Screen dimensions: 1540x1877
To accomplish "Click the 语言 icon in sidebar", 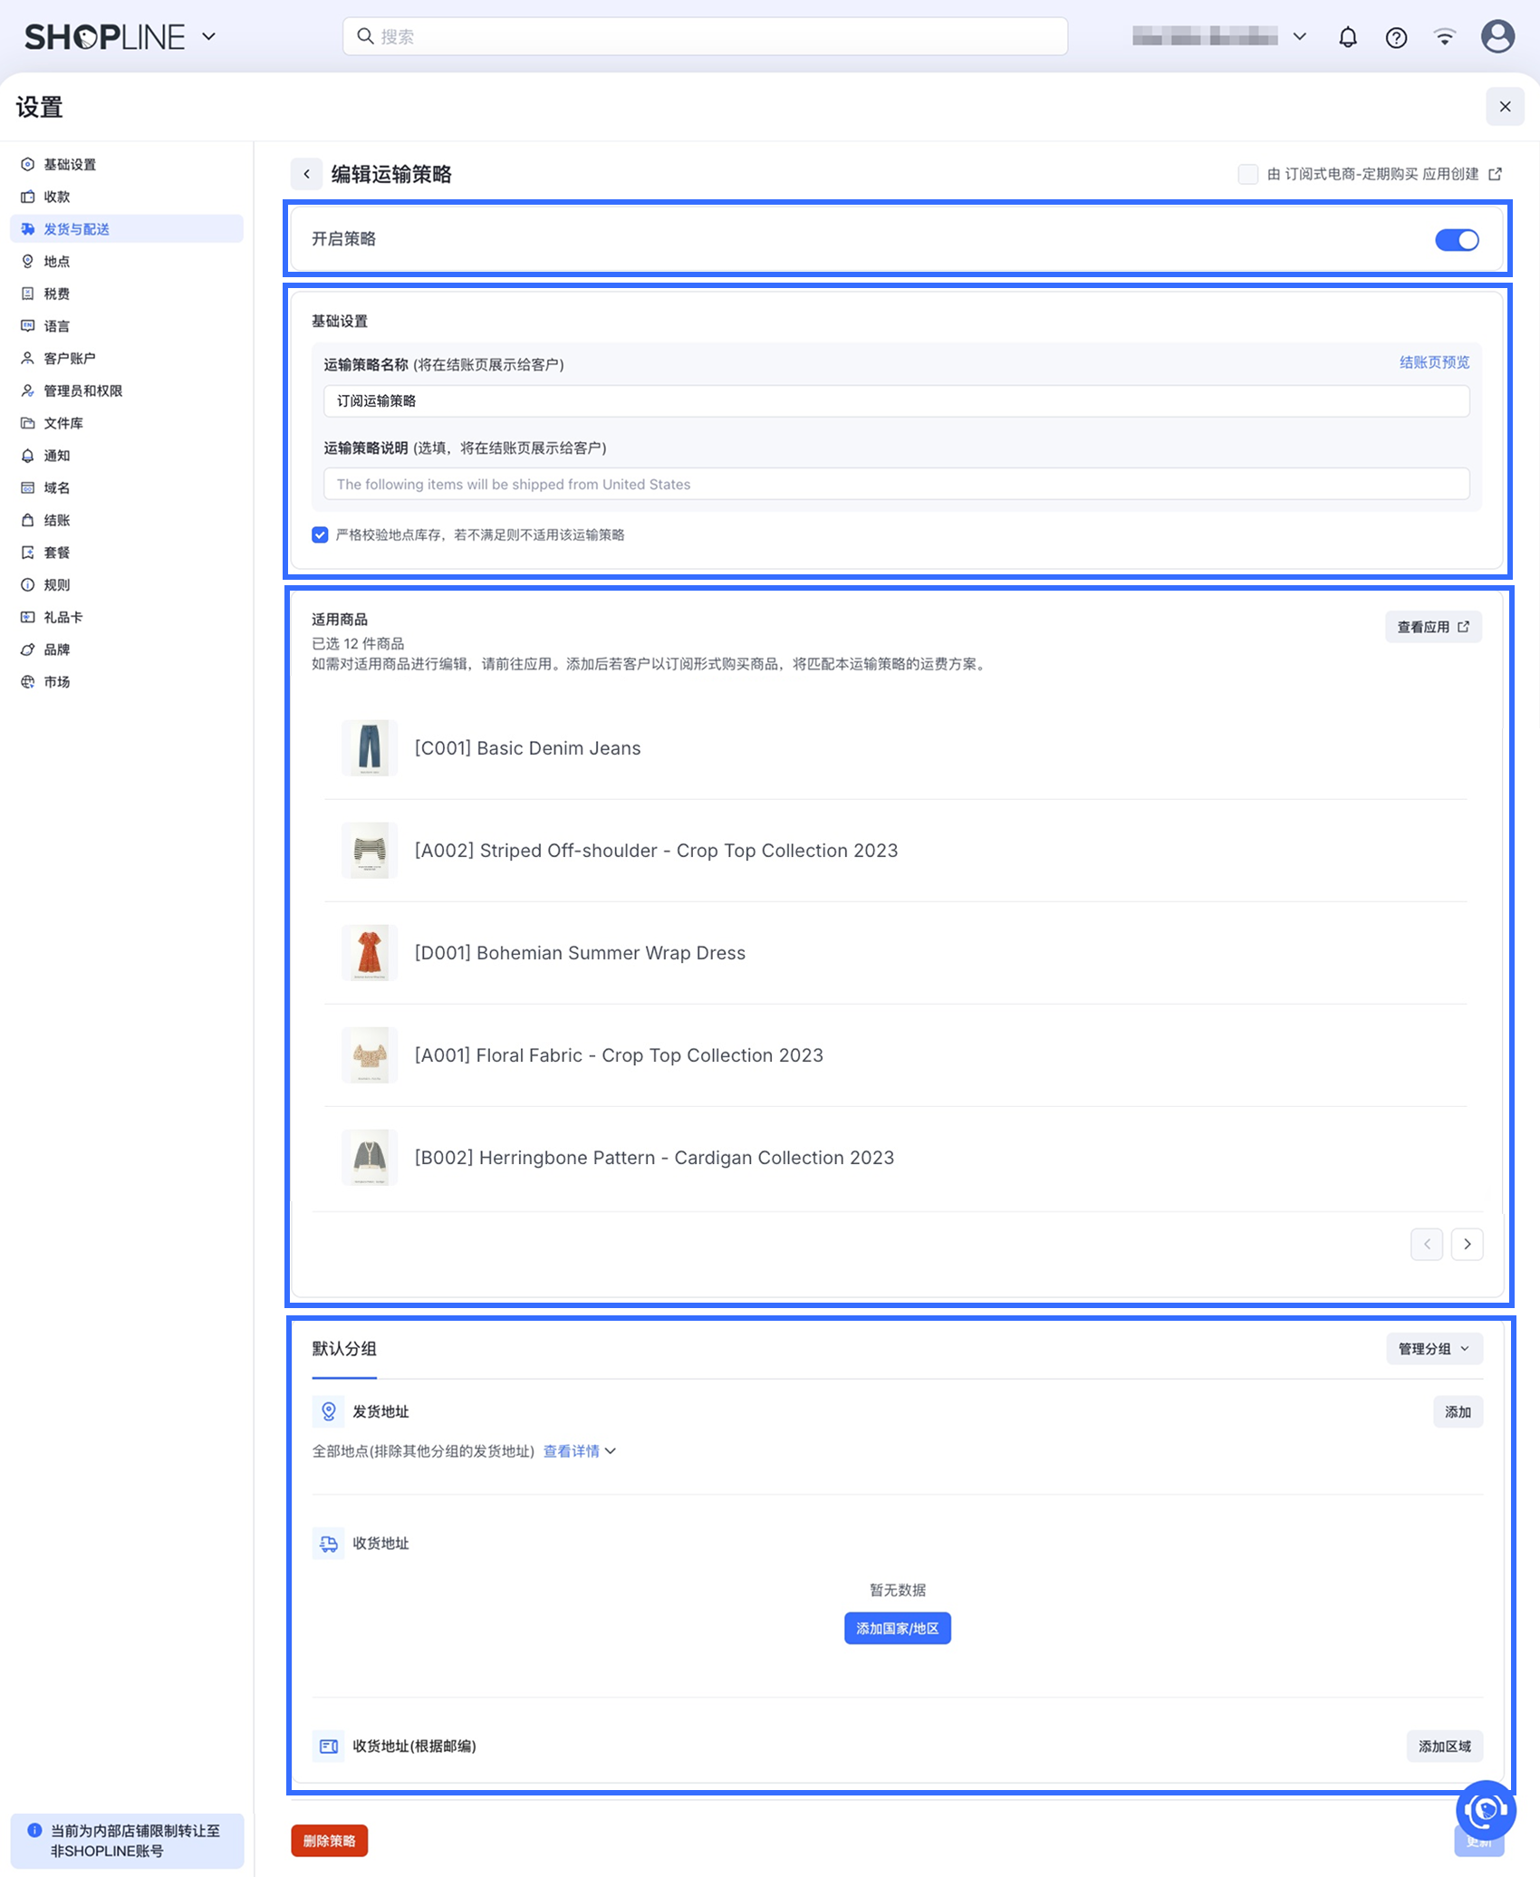I will (28, 326).
